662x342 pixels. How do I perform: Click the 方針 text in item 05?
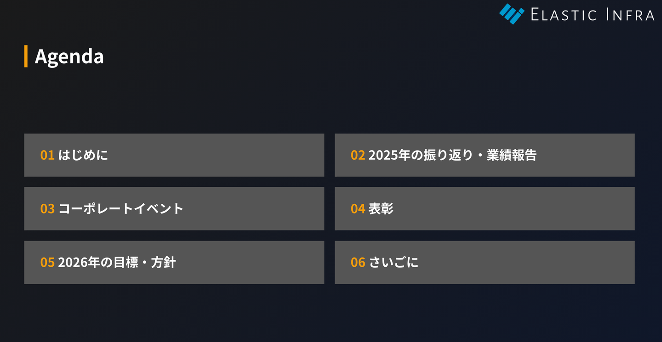163,263
